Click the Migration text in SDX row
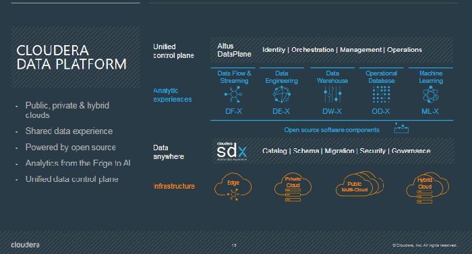Screen dimensions: 472x254 click(x=340, y=151)
